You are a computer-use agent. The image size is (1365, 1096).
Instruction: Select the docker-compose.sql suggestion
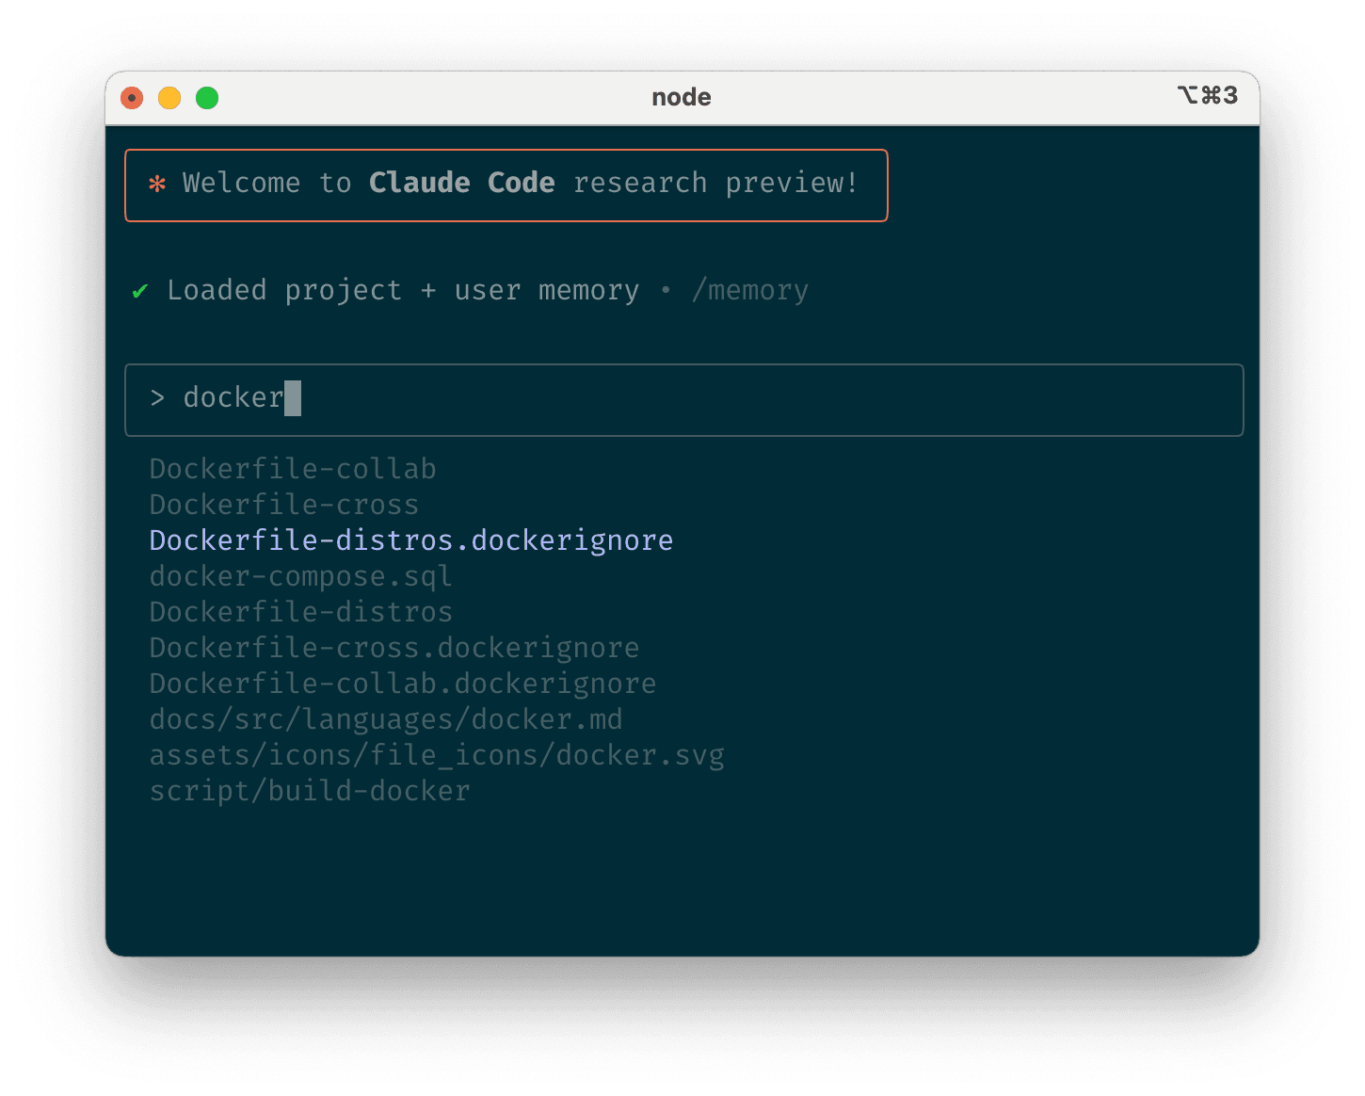coord(301,576)
